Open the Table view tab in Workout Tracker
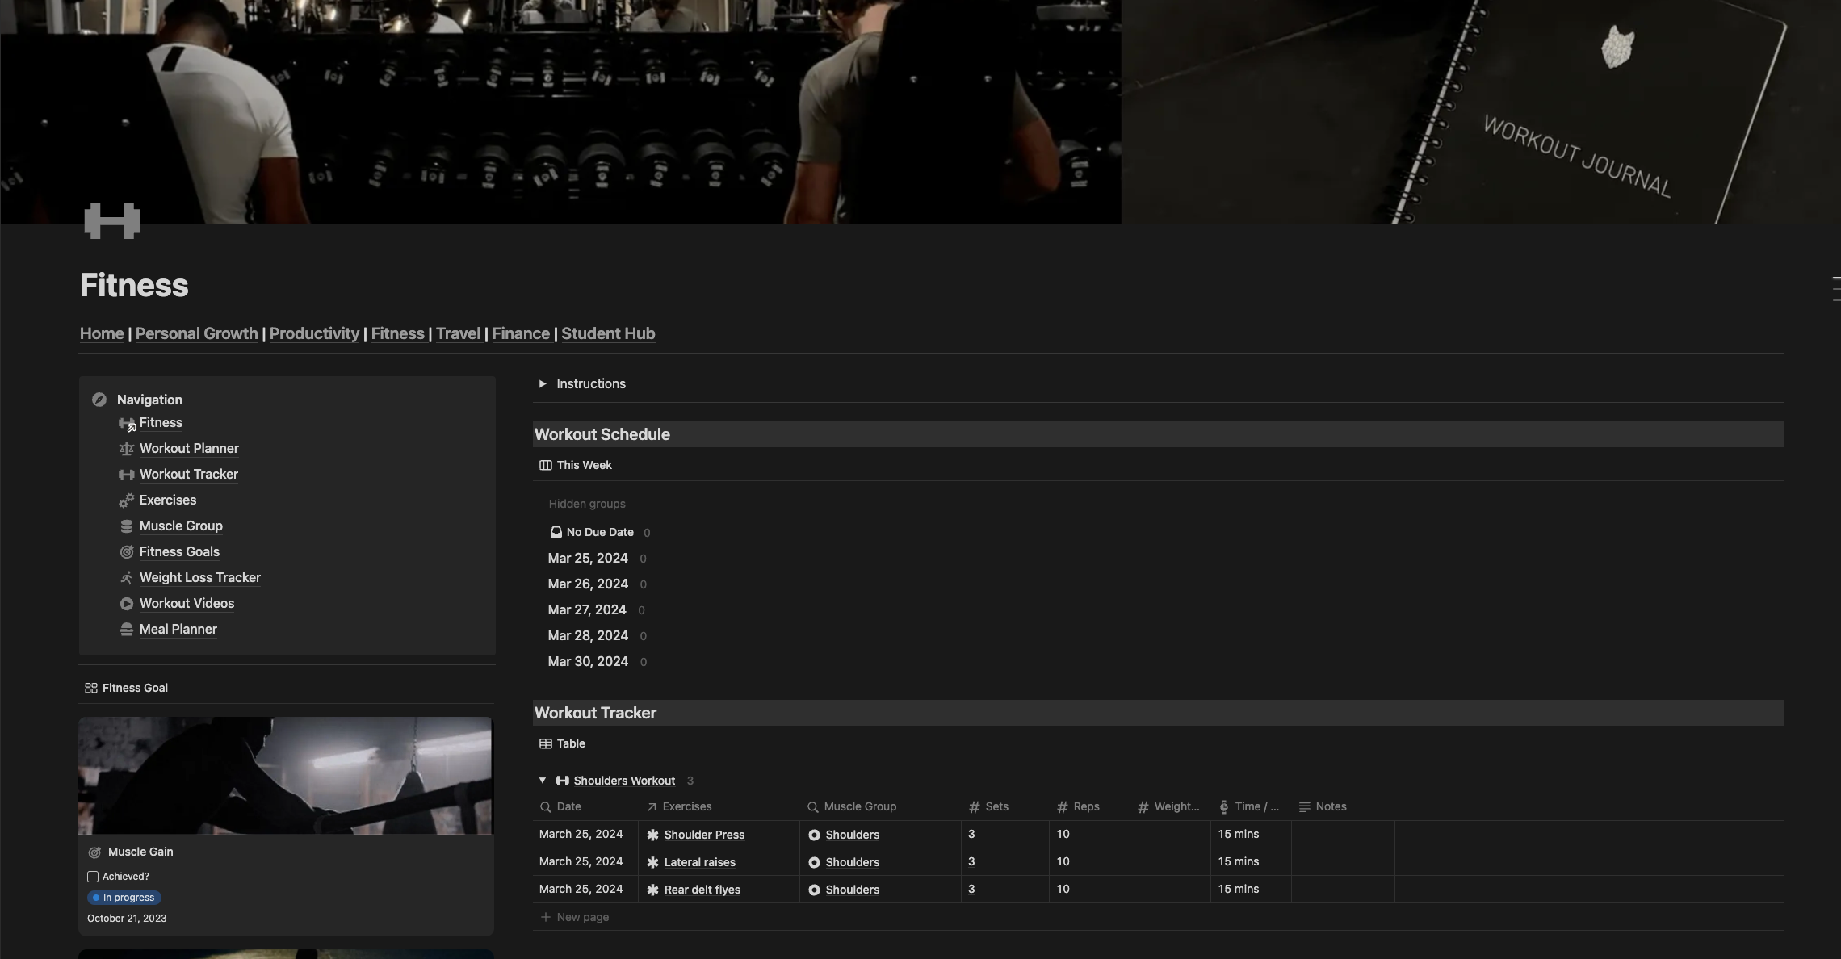 coord(562,743)
